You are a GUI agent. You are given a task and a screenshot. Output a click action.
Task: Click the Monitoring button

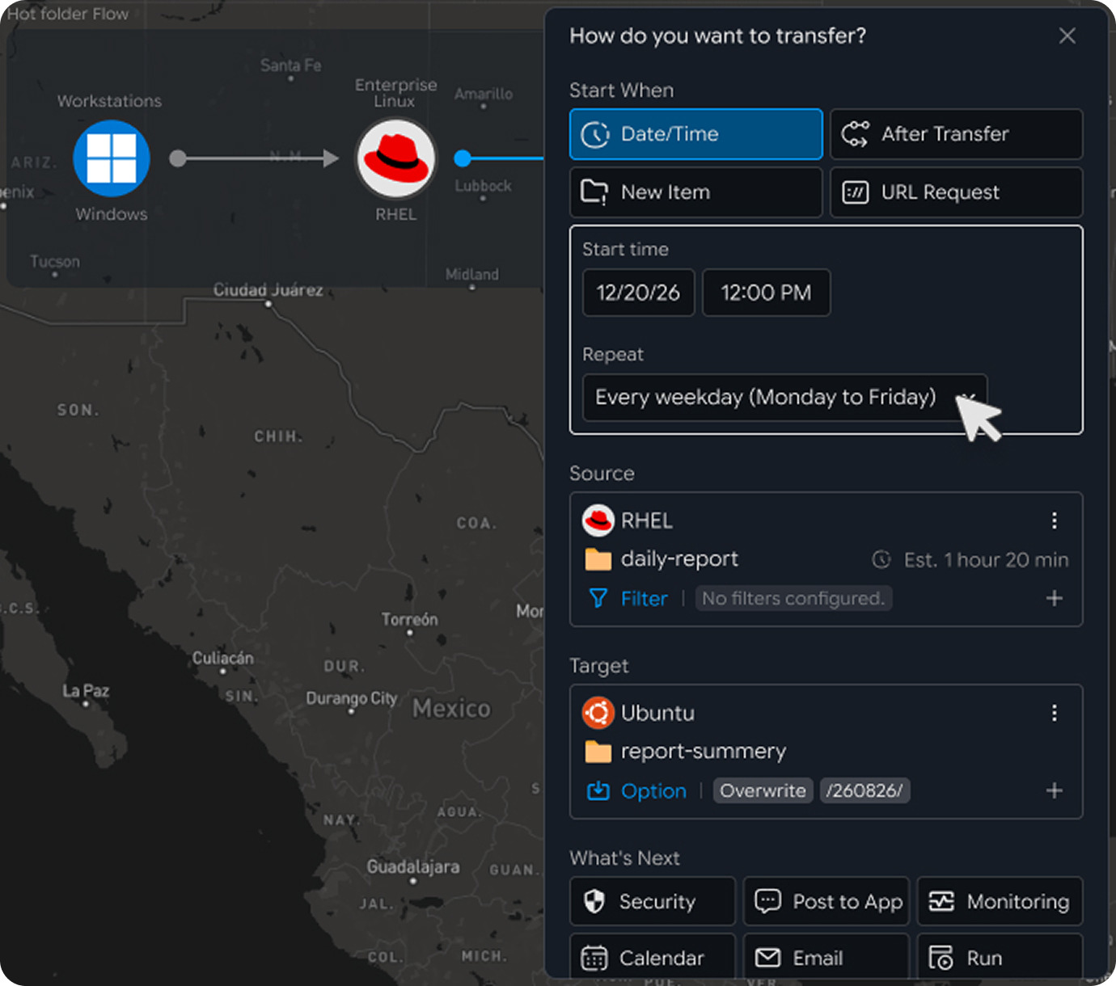[x=1000, y=901]
